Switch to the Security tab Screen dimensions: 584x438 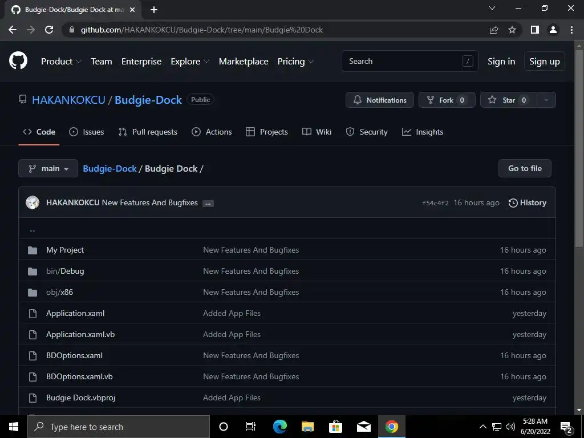click(x=367, y=132)
